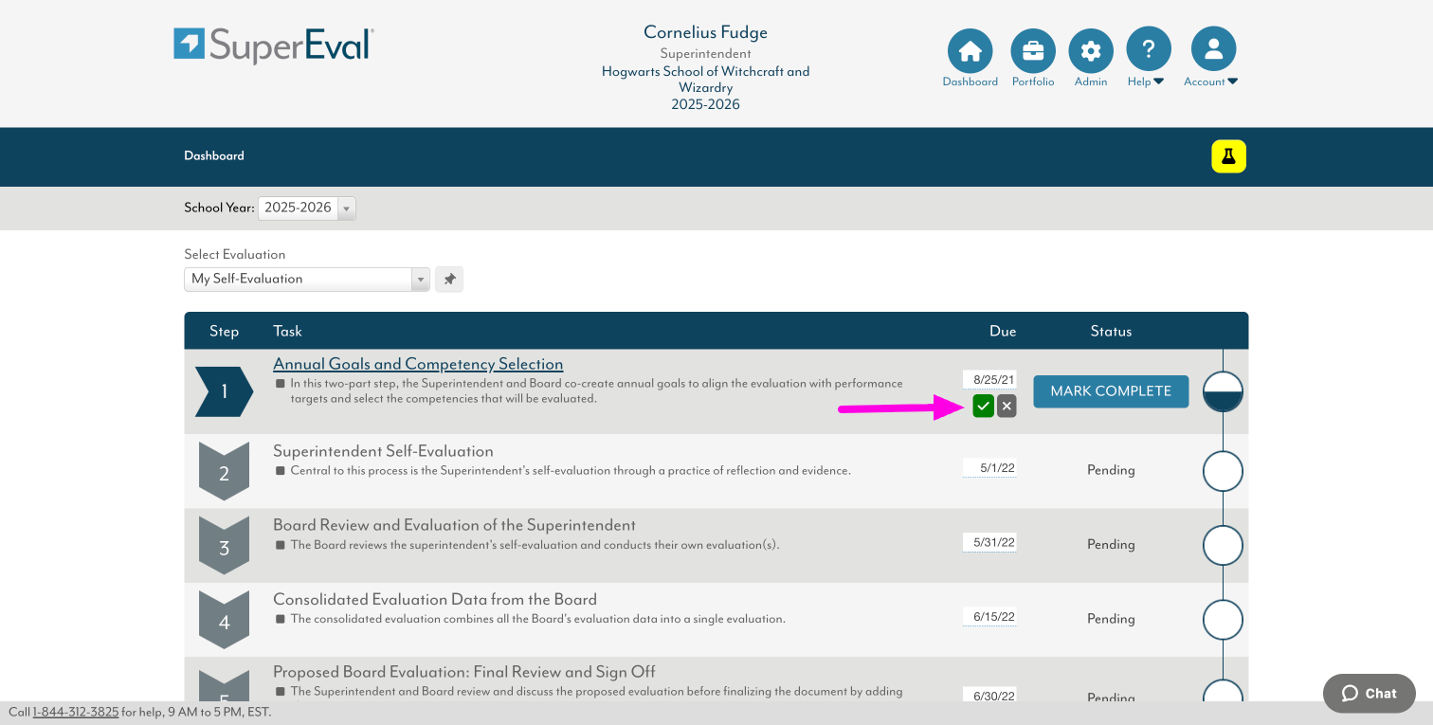Image resolution: width=1433 pixels, height=725 pixels.
Task: Click the Pending status for step 3
Action: [1111, 545]
